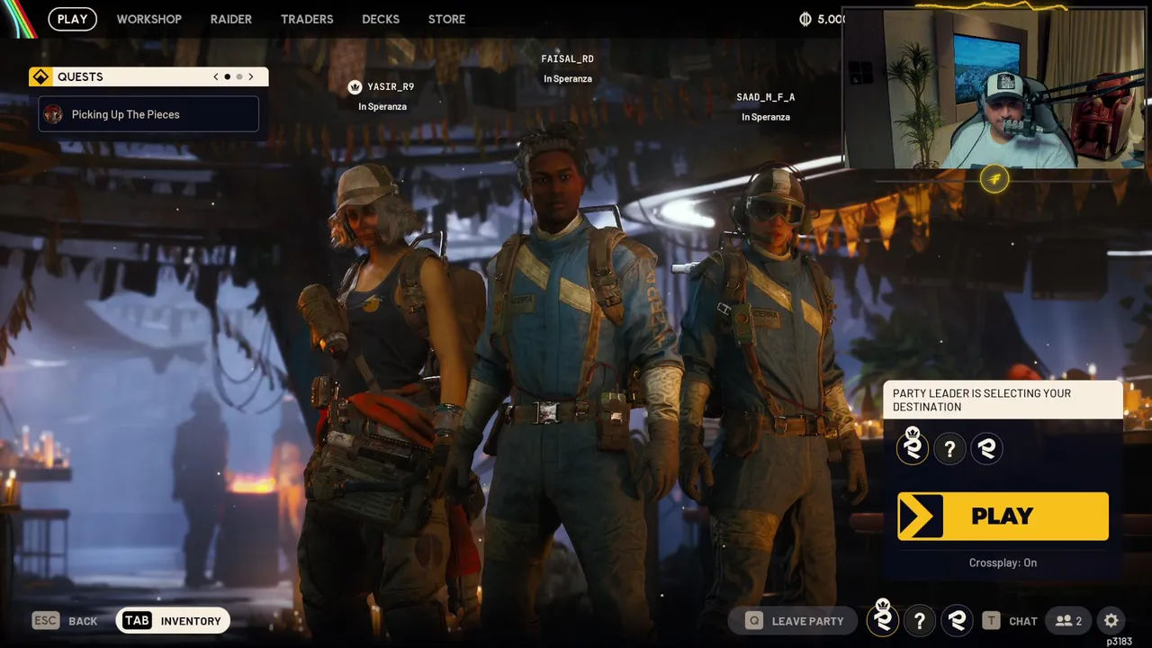The width and height of the screenshot is (1152, 648).
Task: Click the currency coin icon beside 5,000
Action: [805, 19]
